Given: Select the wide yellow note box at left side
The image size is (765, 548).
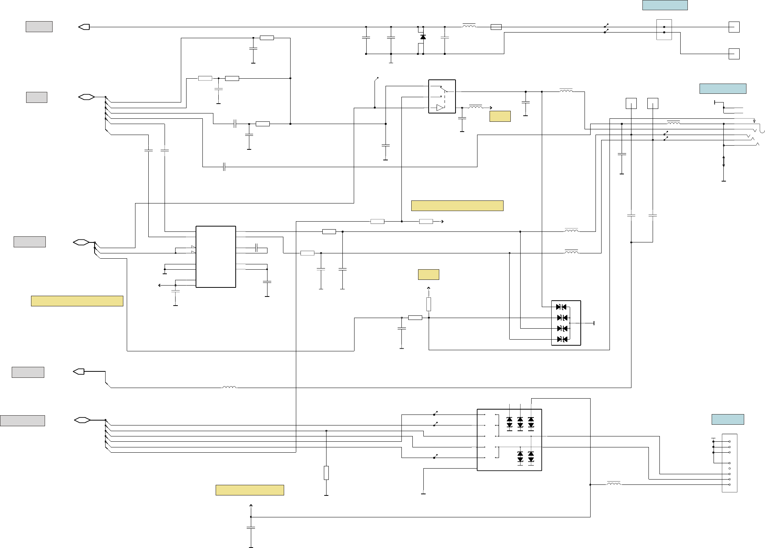Looking at the screenshot, I should pos(77,301).
